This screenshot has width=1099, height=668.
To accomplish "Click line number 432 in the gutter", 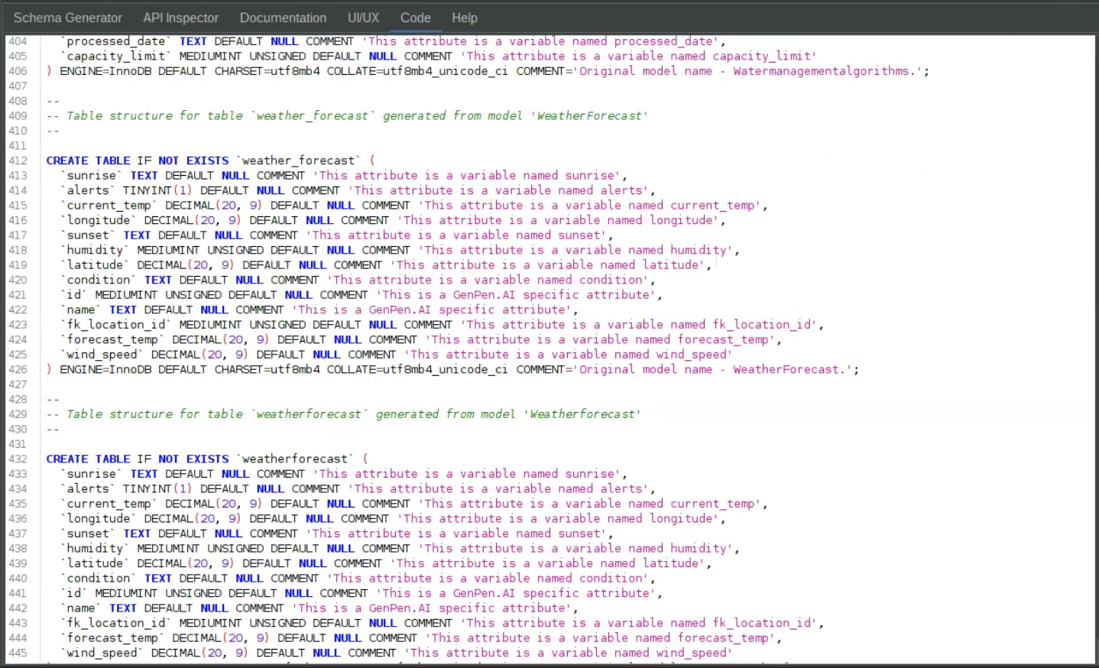I will 18,459.
